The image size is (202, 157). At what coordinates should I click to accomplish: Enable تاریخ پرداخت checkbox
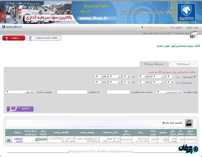(x=194, y=82)
